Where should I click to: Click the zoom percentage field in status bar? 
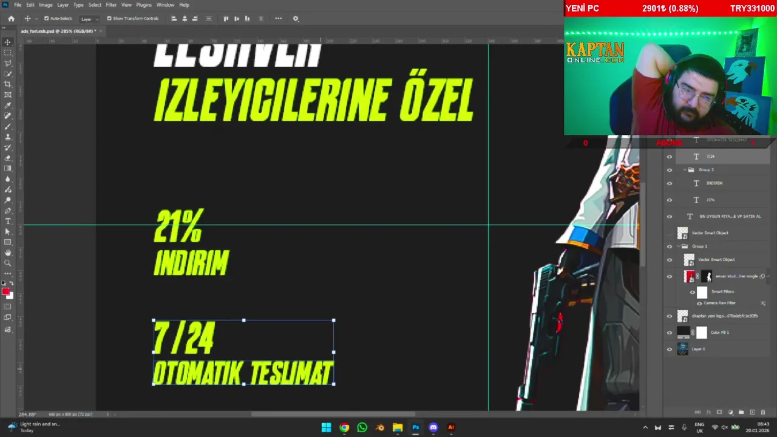pos(27,415)
